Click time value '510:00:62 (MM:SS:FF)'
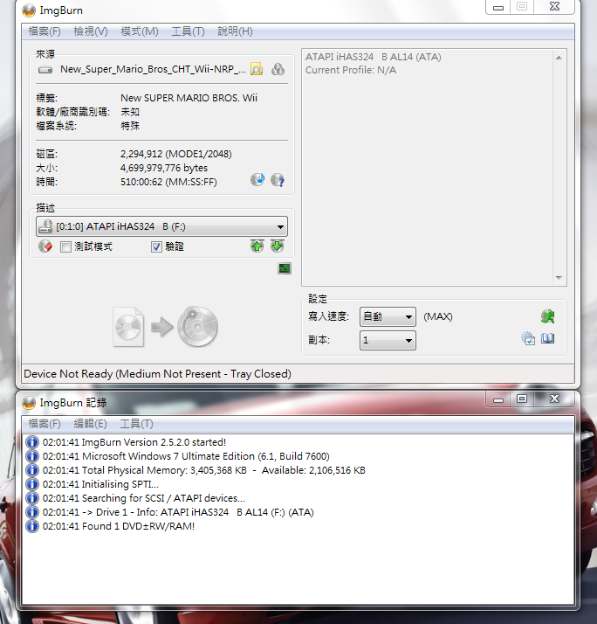Viewport: 597px width, 624px height. pos(168,183)
